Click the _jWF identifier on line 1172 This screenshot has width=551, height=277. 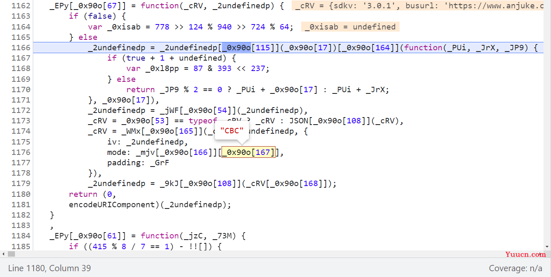(x=169, y=110)
